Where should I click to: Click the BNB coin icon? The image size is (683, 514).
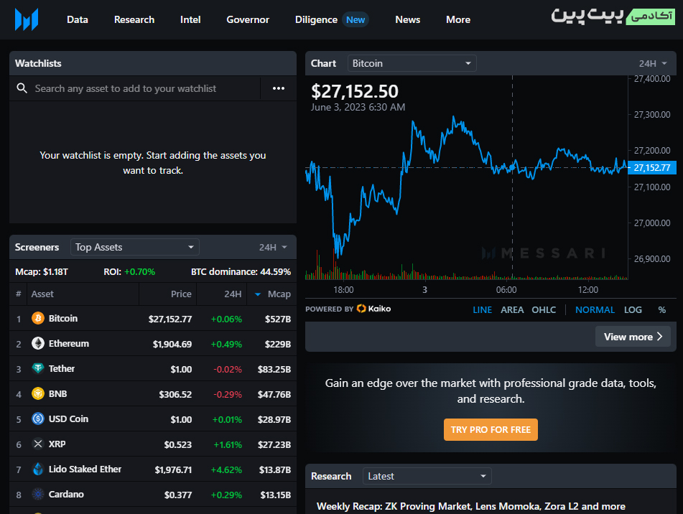pos(38,394)
